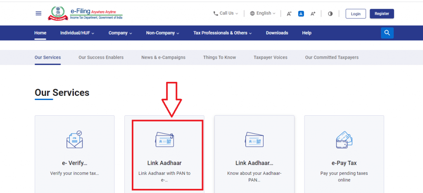
Task: Click the e-Verify envelope icon
Action: (x=74, y=139)
